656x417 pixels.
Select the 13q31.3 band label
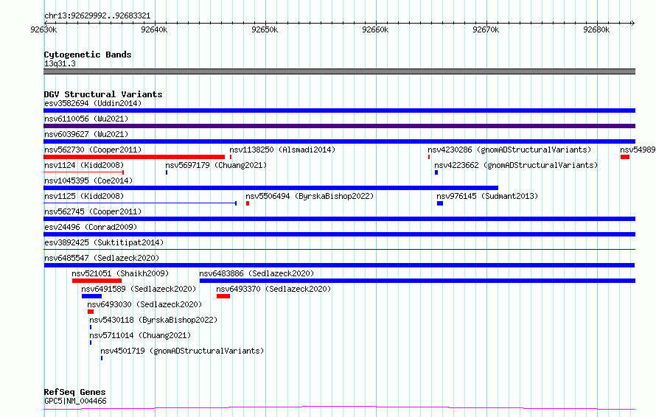[60, 63]
